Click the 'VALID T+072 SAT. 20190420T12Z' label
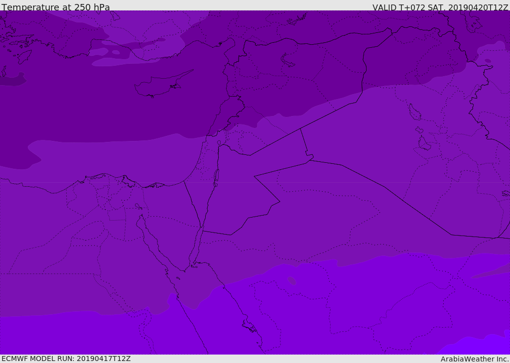 pos(440,7)
